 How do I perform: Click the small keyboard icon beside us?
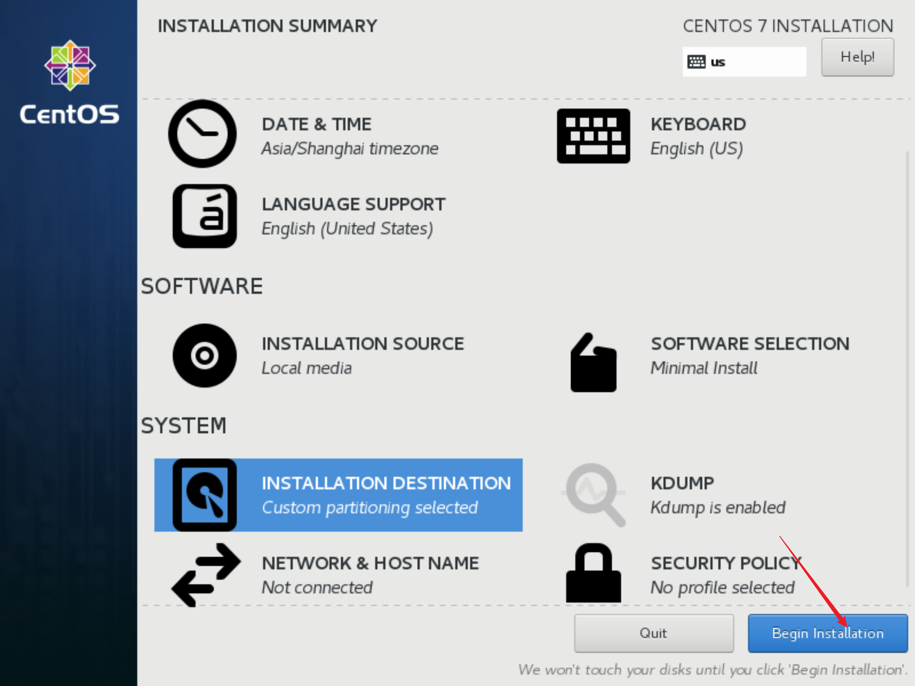pos(696,62)
